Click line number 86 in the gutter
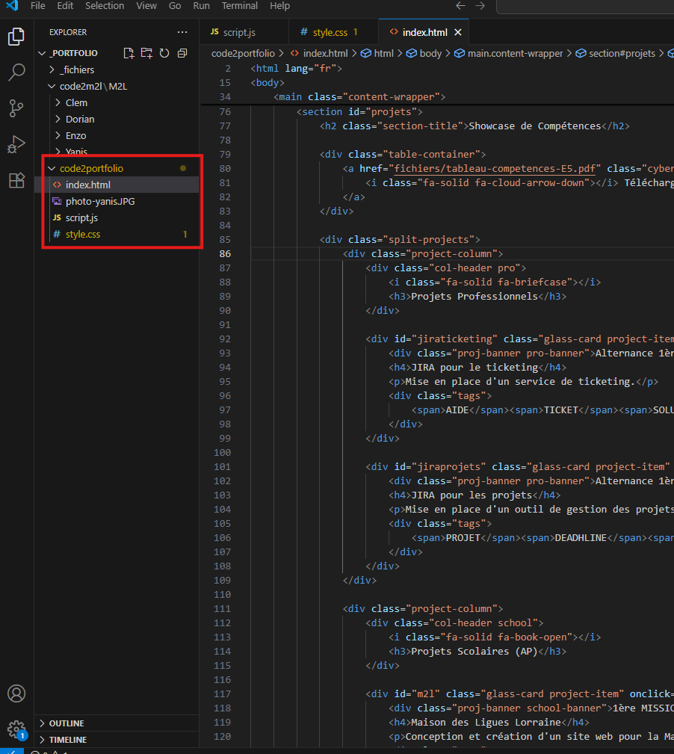The height and width of the screenshot is (754, 674). coord(225,253)
